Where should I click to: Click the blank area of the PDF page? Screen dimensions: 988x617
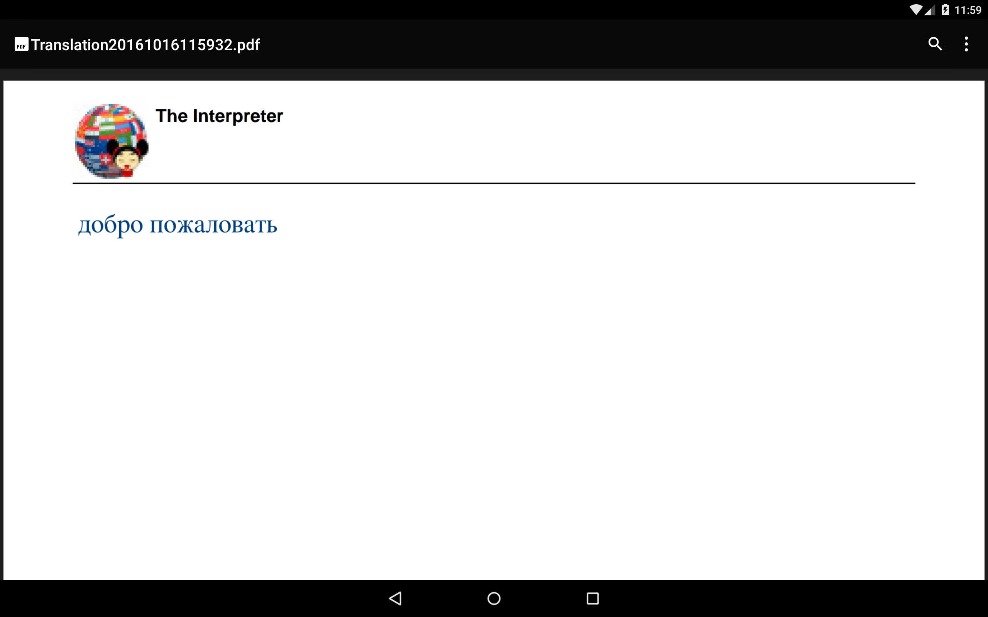[x=494, y=408]
